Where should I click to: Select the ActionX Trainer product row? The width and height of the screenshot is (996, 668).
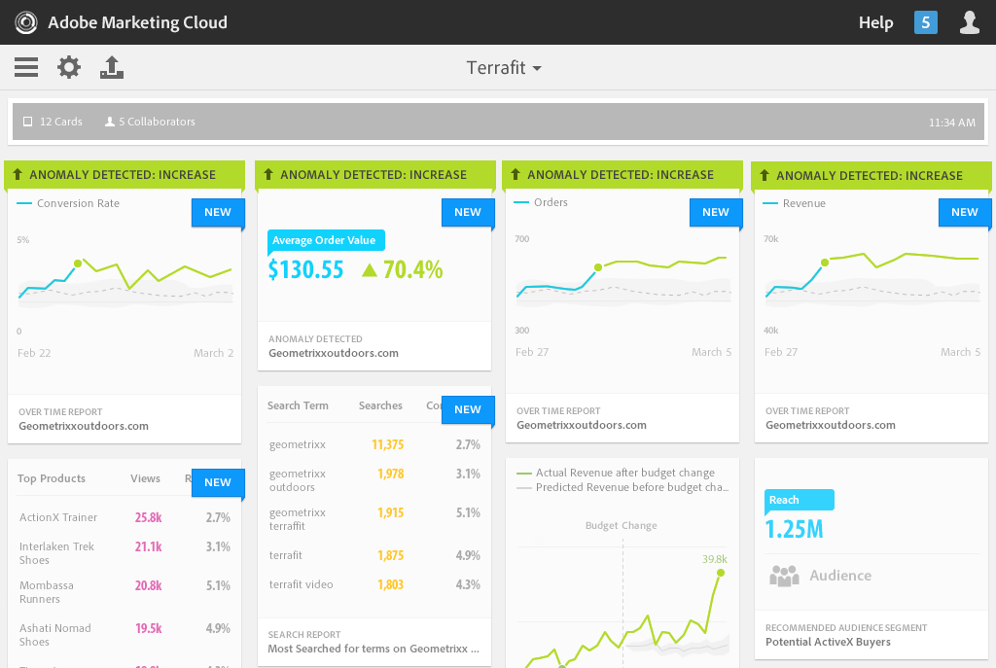(124, 517)
